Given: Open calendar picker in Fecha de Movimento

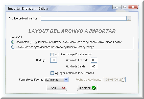Looking at the screenshot, I should point(123,80).
